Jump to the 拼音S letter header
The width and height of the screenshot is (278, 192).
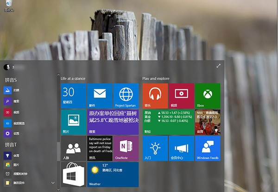(x=11, y=80)
